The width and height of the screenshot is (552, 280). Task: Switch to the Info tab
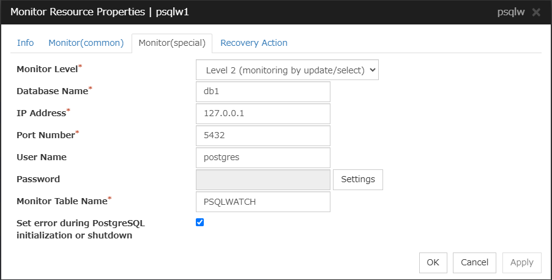click(26, 43)
